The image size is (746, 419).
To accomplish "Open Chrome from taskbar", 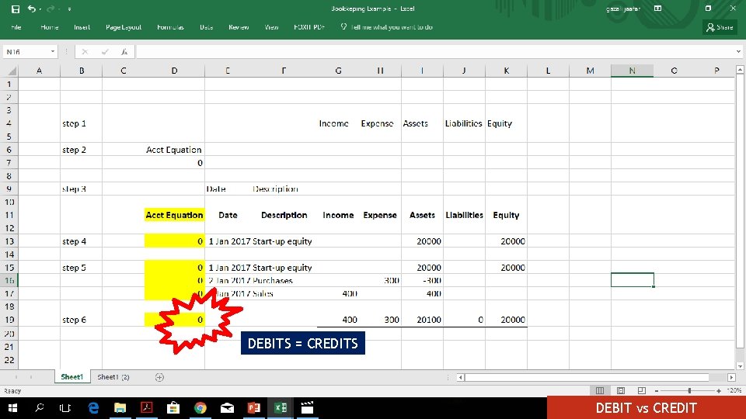I will pos(200,408).
